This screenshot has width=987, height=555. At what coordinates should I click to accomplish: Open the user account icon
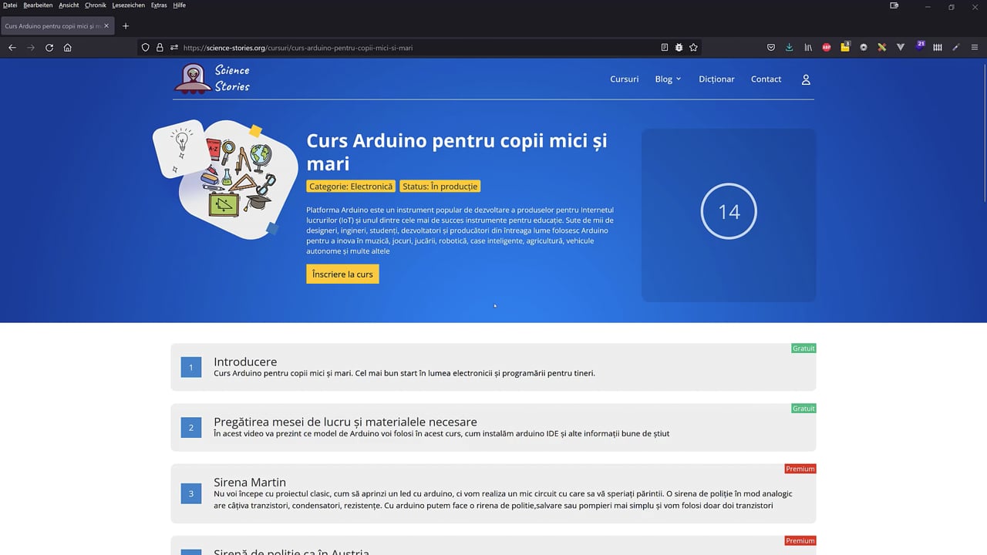[806, 79]
